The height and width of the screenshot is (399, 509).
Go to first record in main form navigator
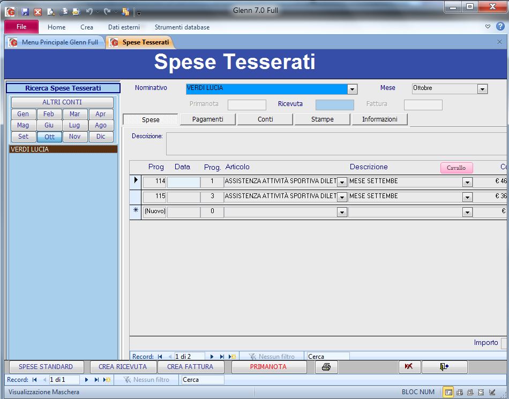click(35, 380)
